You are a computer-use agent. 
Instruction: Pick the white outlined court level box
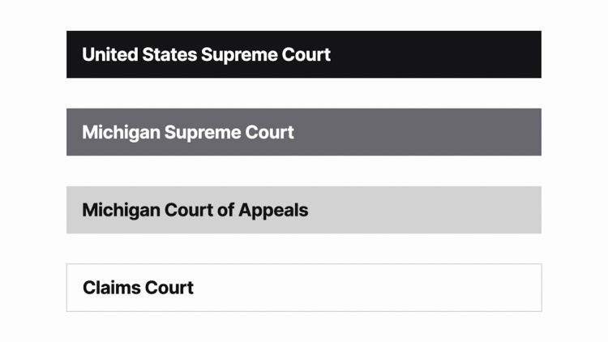point(304,288)
